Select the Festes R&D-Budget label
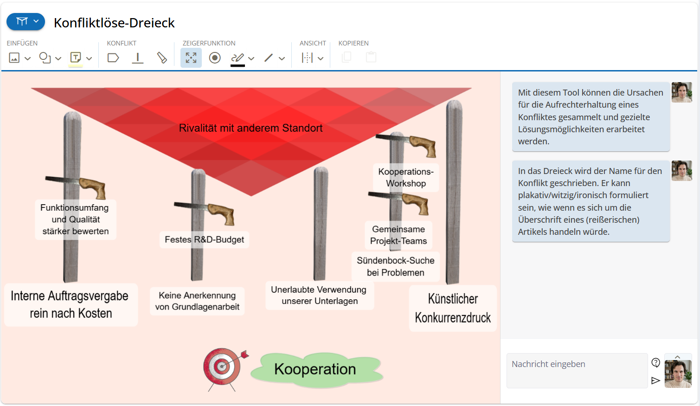 click(x=204, y=239)
